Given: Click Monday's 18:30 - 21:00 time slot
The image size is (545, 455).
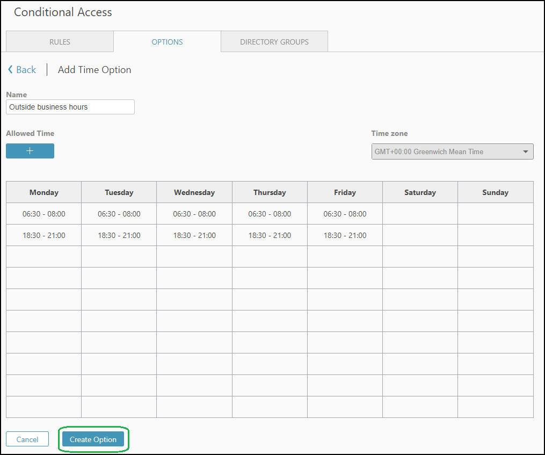Looking at the screenshot, I should tap(44, 235).
